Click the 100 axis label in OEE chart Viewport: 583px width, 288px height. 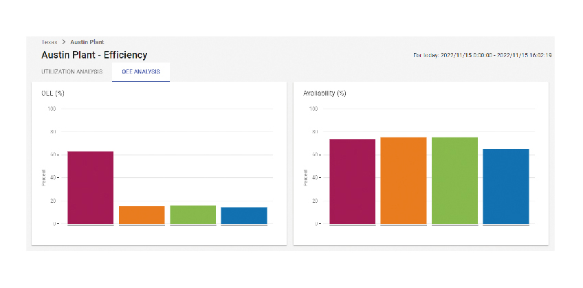point(52,109)
